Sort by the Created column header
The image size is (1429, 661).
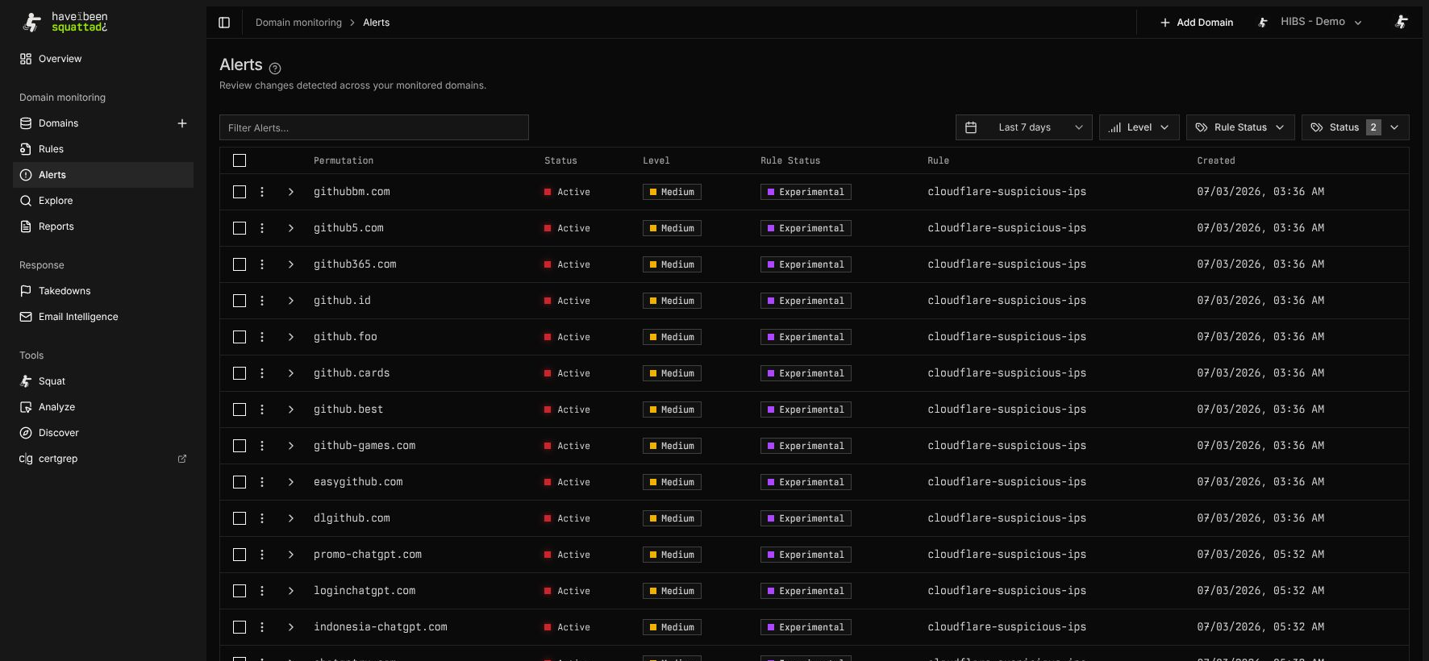[x=1215, y=160]
